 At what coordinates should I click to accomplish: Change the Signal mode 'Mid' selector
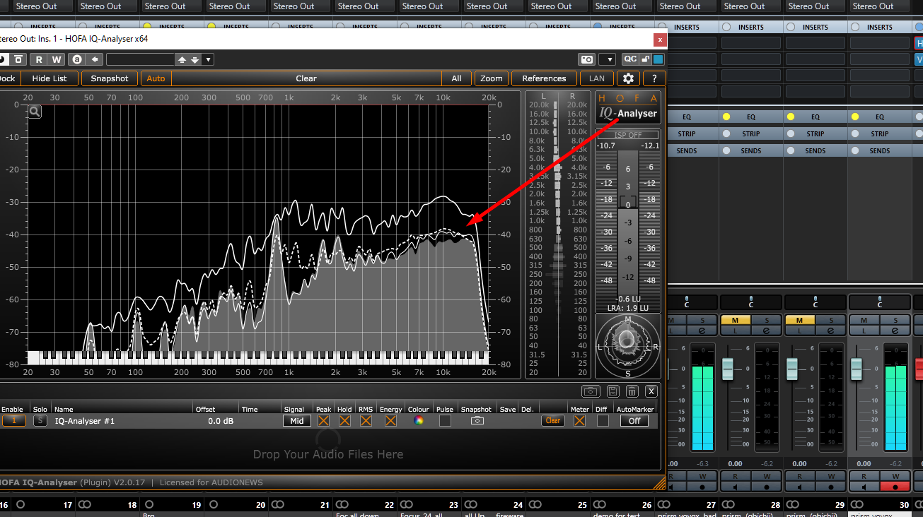click(297, 421)
